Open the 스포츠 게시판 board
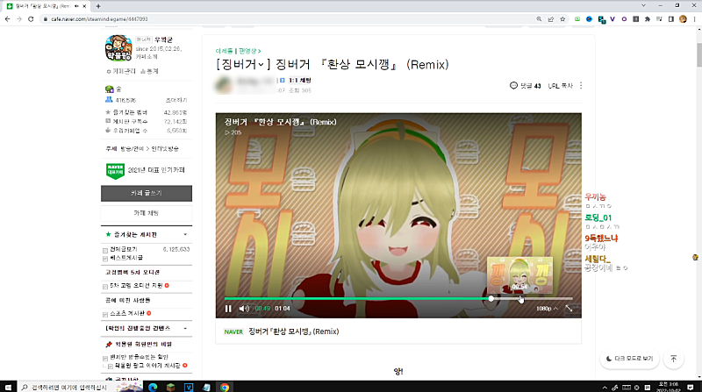Screen dimensions: 702x392 point(127,313)
